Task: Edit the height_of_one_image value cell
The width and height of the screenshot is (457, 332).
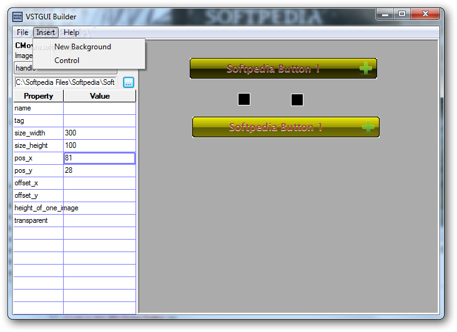Action: pyautogui.click(x=99, y=208)
